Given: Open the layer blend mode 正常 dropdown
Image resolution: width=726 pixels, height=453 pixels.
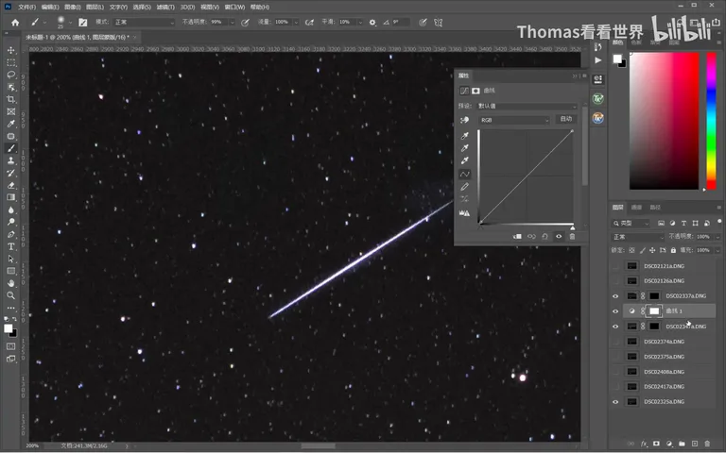Looking at the screenshot, I should 637,237.
